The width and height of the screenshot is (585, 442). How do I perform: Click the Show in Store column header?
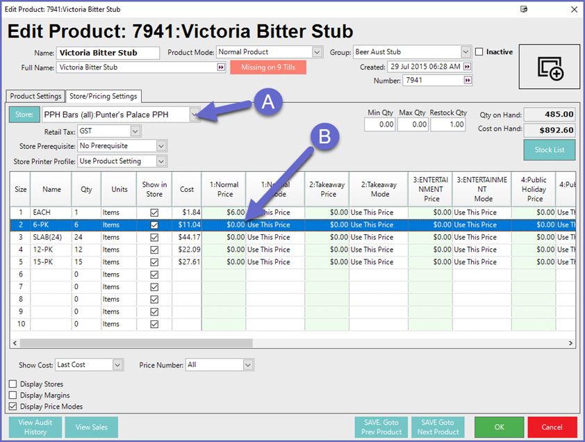click(154, 189)
